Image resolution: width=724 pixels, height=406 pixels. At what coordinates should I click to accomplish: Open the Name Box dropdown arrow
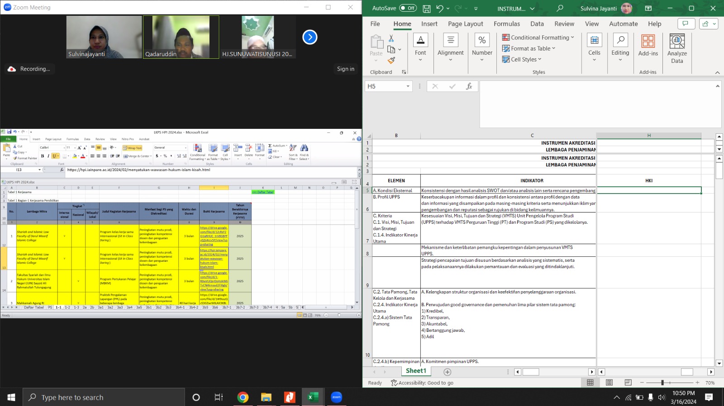(x=408, y=86)
